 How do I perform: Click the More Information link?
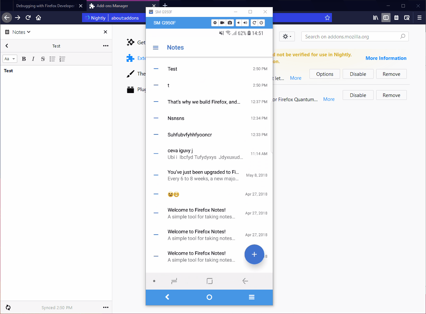[386, 58]
